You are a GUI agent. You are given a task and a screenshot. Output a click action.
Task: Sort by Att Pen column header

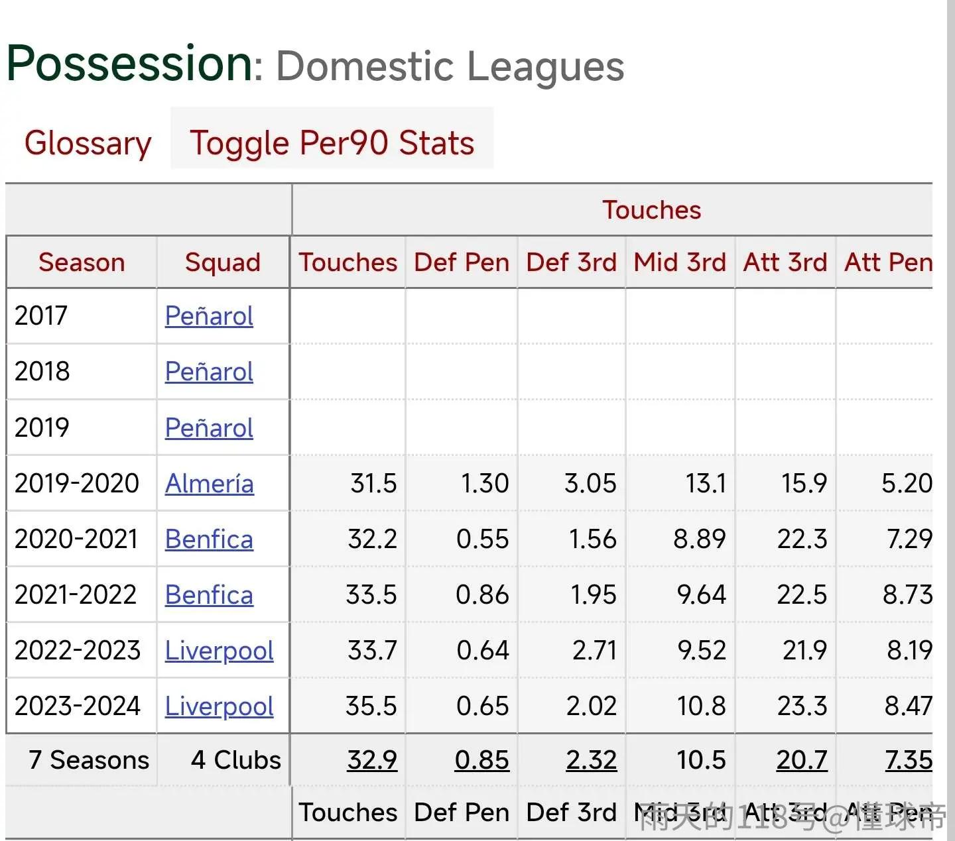point(888,262)
